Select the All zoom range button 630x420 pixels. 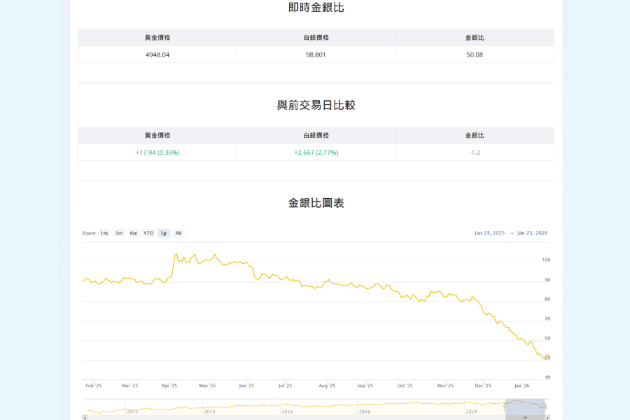[x=178, y=233]
